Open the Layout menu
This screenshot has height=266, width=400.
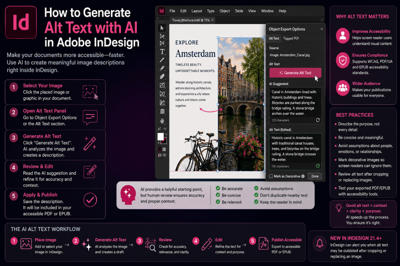click(x=197, y=11)
